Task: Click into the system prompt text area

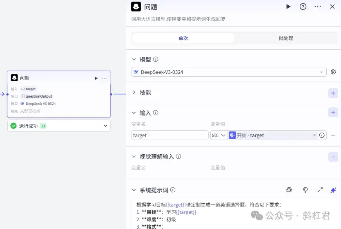Action: click(234, 214)
